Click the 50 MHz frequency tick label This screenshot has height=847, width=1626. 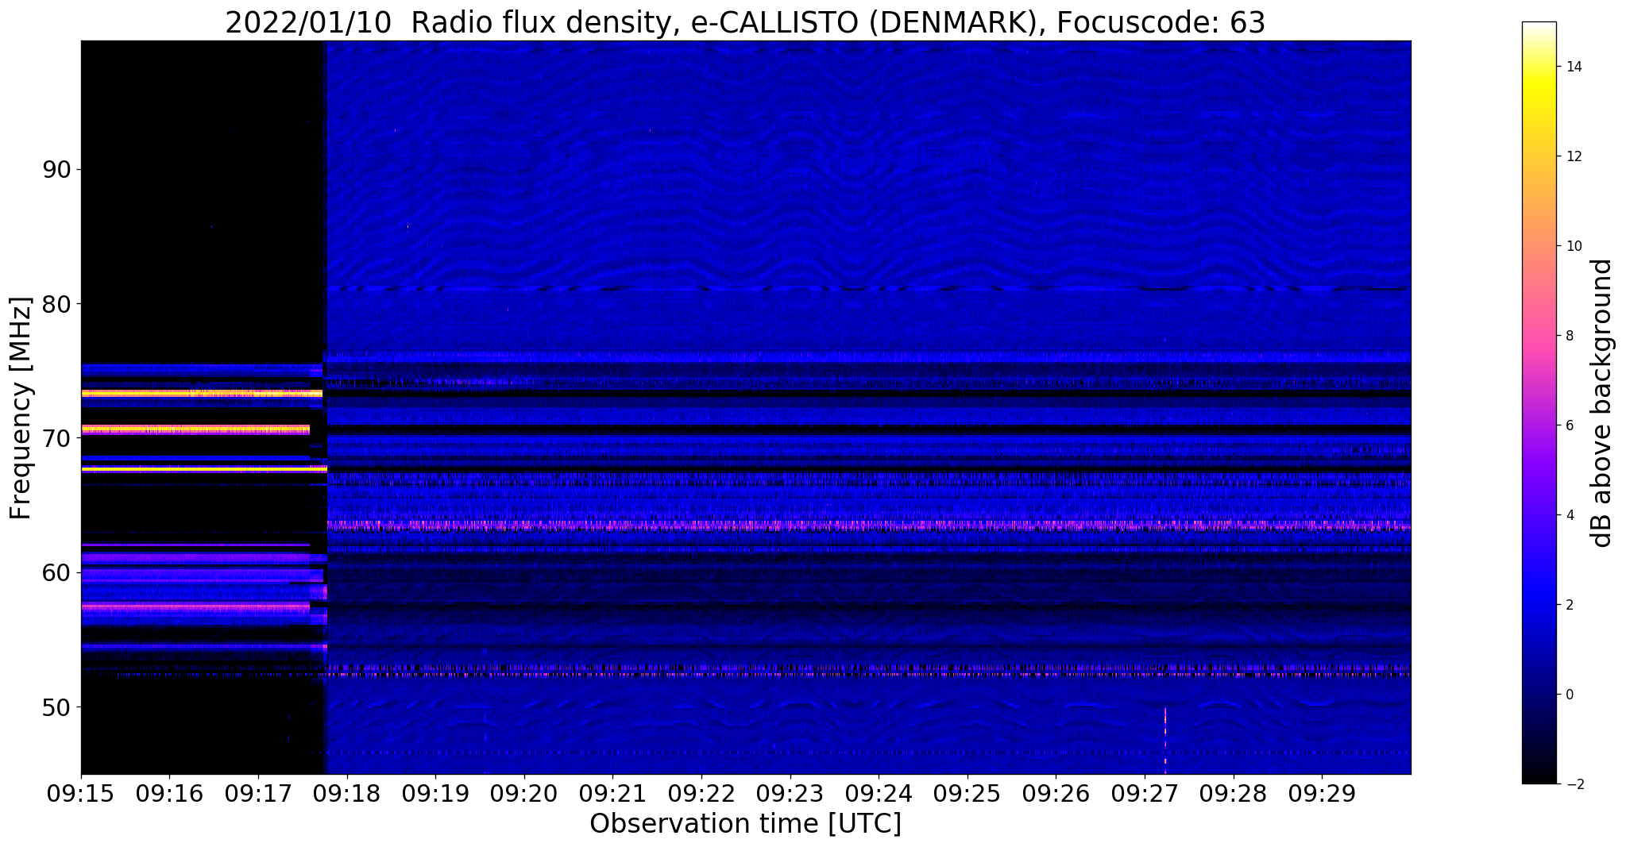pos(56,706)
